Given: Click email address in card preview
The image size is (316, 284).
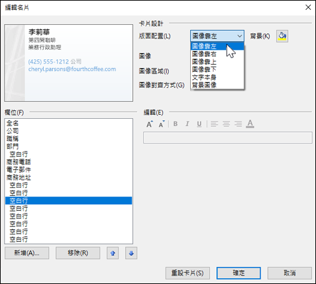Looking at the screenshot, I should click(72, 69).
